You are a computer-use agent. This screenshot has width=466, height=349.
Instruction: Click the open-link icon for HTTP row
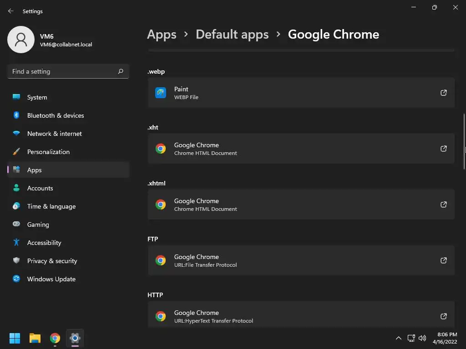[x=443, y=316]
